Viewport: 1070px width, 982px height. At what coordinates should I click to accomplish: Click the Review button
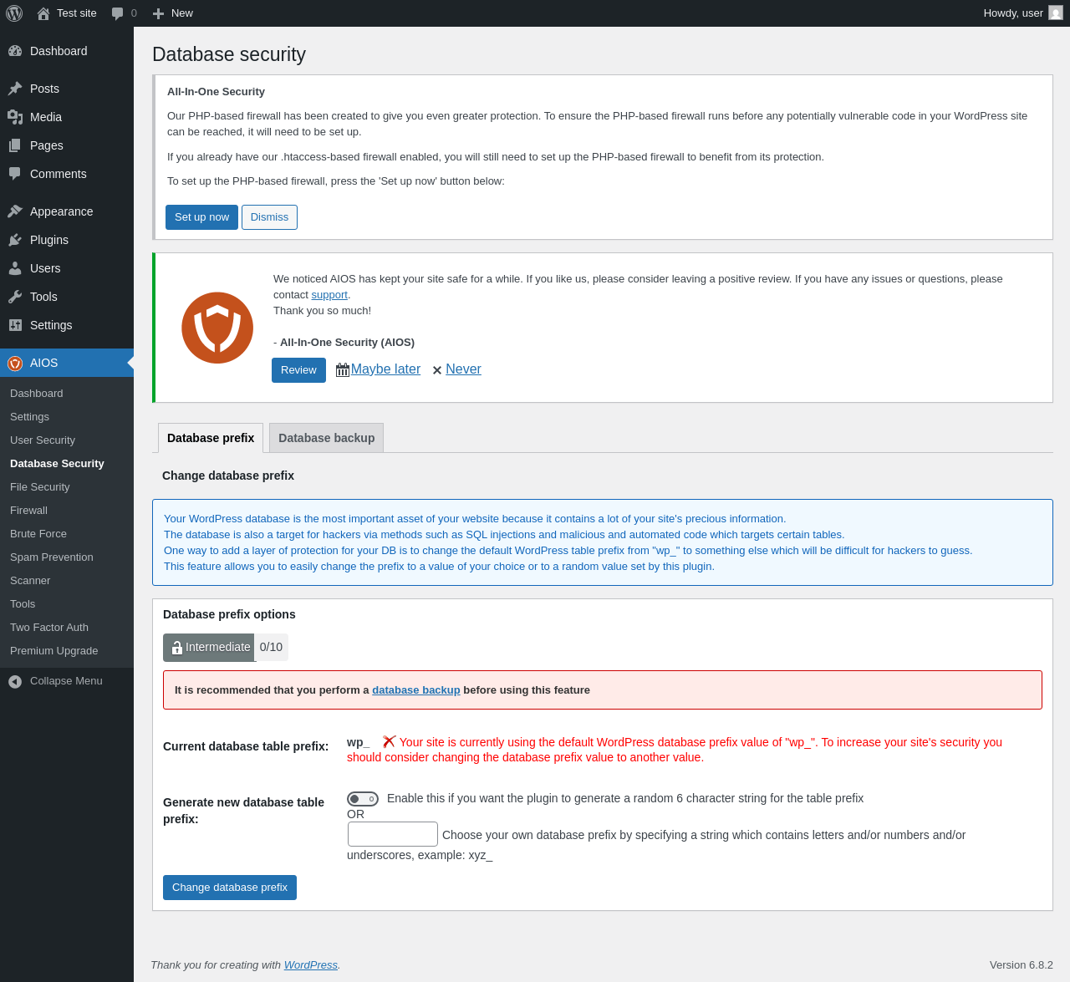[x=298, y=370]
